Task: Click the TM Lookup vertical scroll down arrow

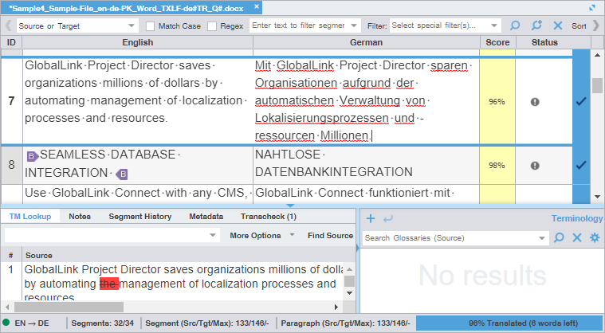Action: pyautogui.click(x=349, y=293)
